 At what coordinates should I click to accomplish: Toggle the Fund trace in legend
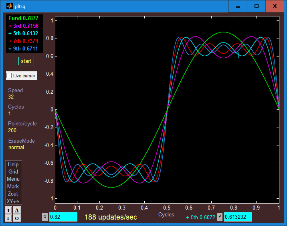(23, 18)
